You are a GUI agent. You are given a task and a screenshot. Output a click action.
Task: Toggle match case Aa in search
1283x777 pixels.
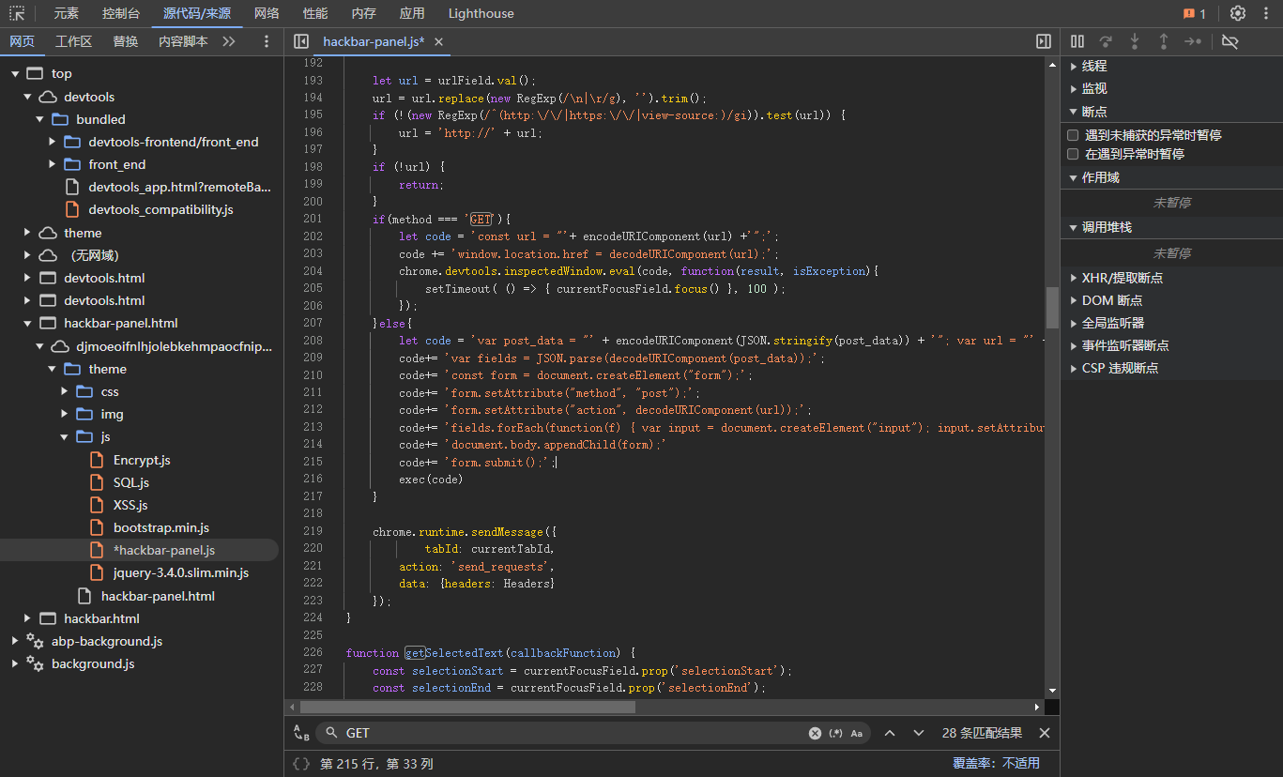pos(856,733)
